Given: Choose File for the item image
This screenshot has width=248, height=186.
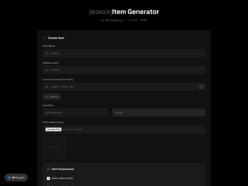Looking at the screenshot, I should point(53,130).
